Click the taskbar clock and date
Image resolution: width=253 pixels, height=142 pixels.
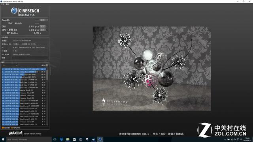[x=247, y=139]
